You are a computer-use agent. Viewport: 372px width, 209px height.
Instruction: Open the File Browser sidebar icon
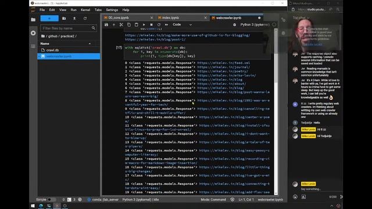tap(33, 20)
